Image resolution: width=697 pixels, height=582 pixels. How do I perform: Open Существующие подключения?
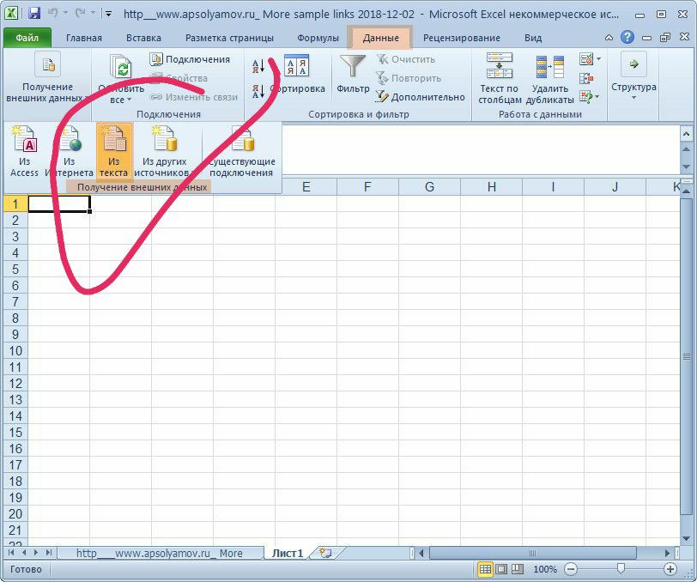click(241, 151)
